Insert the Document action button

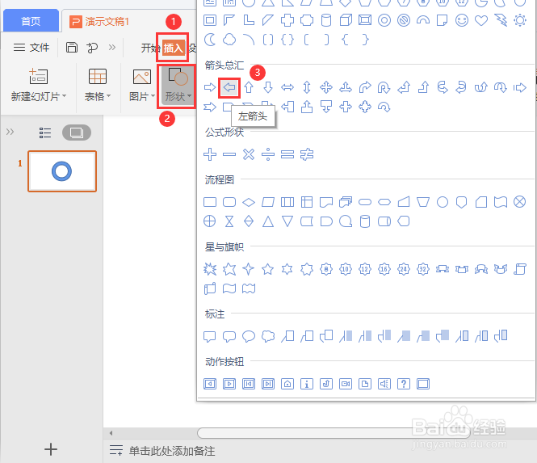[x=365, y=384]
